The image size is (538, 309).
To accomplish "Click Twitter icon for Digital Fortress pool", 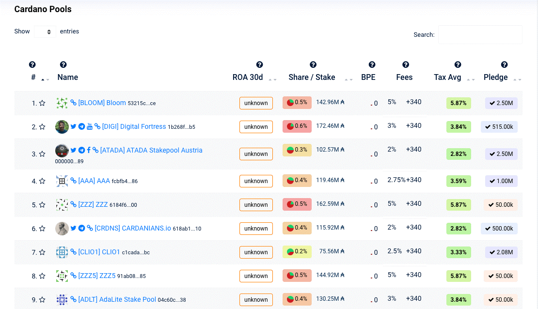I will pyautogui.click(x=74, y=126).
